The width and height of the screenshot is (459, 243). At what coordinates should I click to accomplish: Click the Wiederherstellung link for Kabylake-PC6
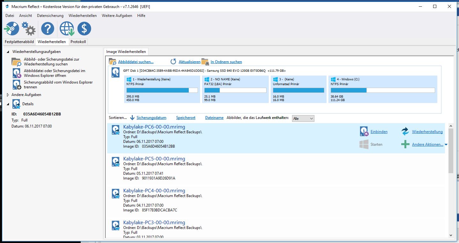point(427,132)
